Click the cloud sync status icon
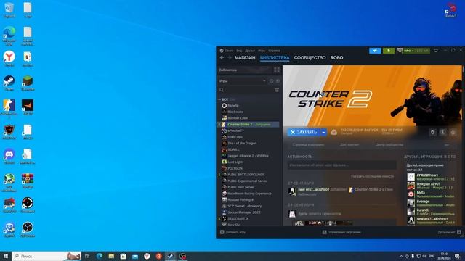 click(334, 132)
